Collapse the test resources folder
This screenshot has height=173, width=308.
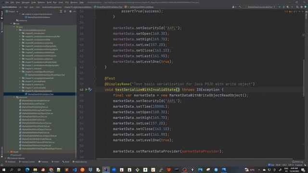(x=14, y=97)
